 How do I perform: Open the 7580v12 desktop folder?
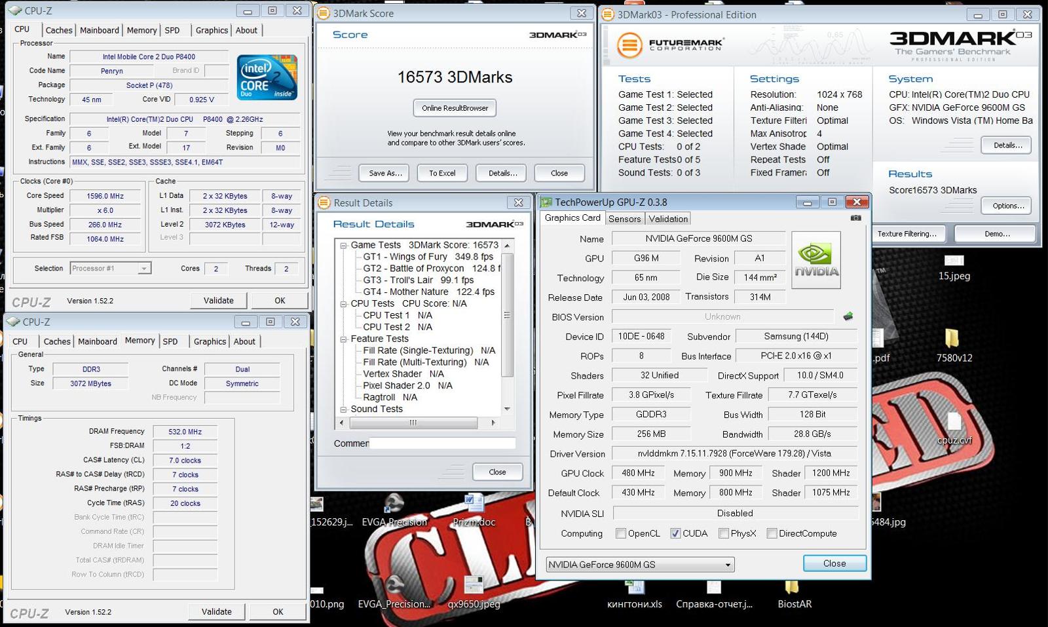[x=954, y=346]
